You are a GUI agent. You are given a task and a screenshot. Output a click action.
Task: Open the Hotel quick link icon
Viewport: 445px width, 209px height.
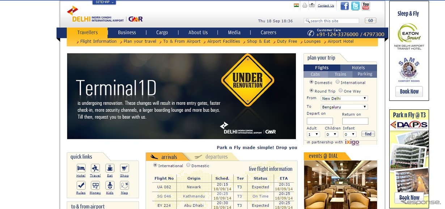(81, 168)
